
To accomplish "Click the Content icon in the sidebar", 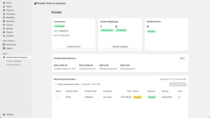I will tap(4, 25).
